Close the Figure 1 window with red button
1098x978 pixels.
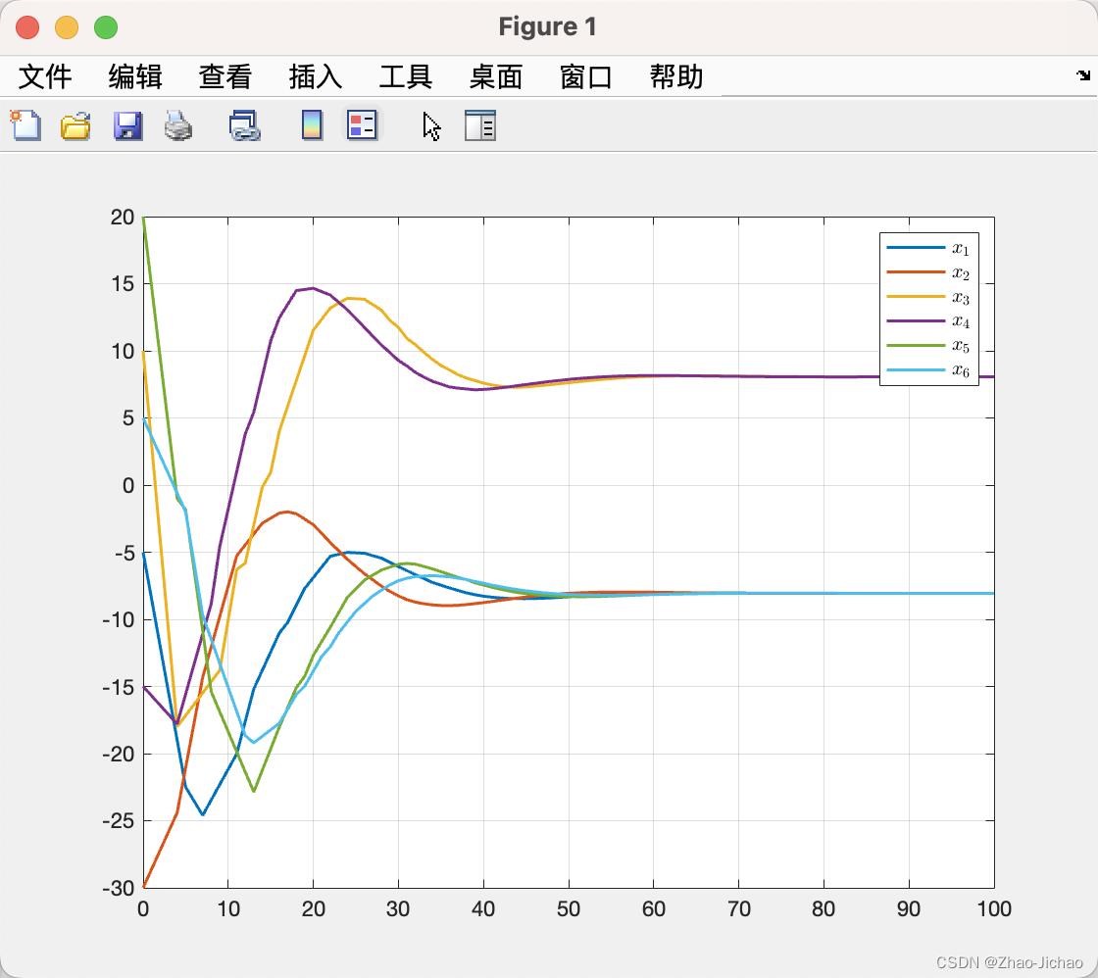pyautogui.click(x=28, y=27)
